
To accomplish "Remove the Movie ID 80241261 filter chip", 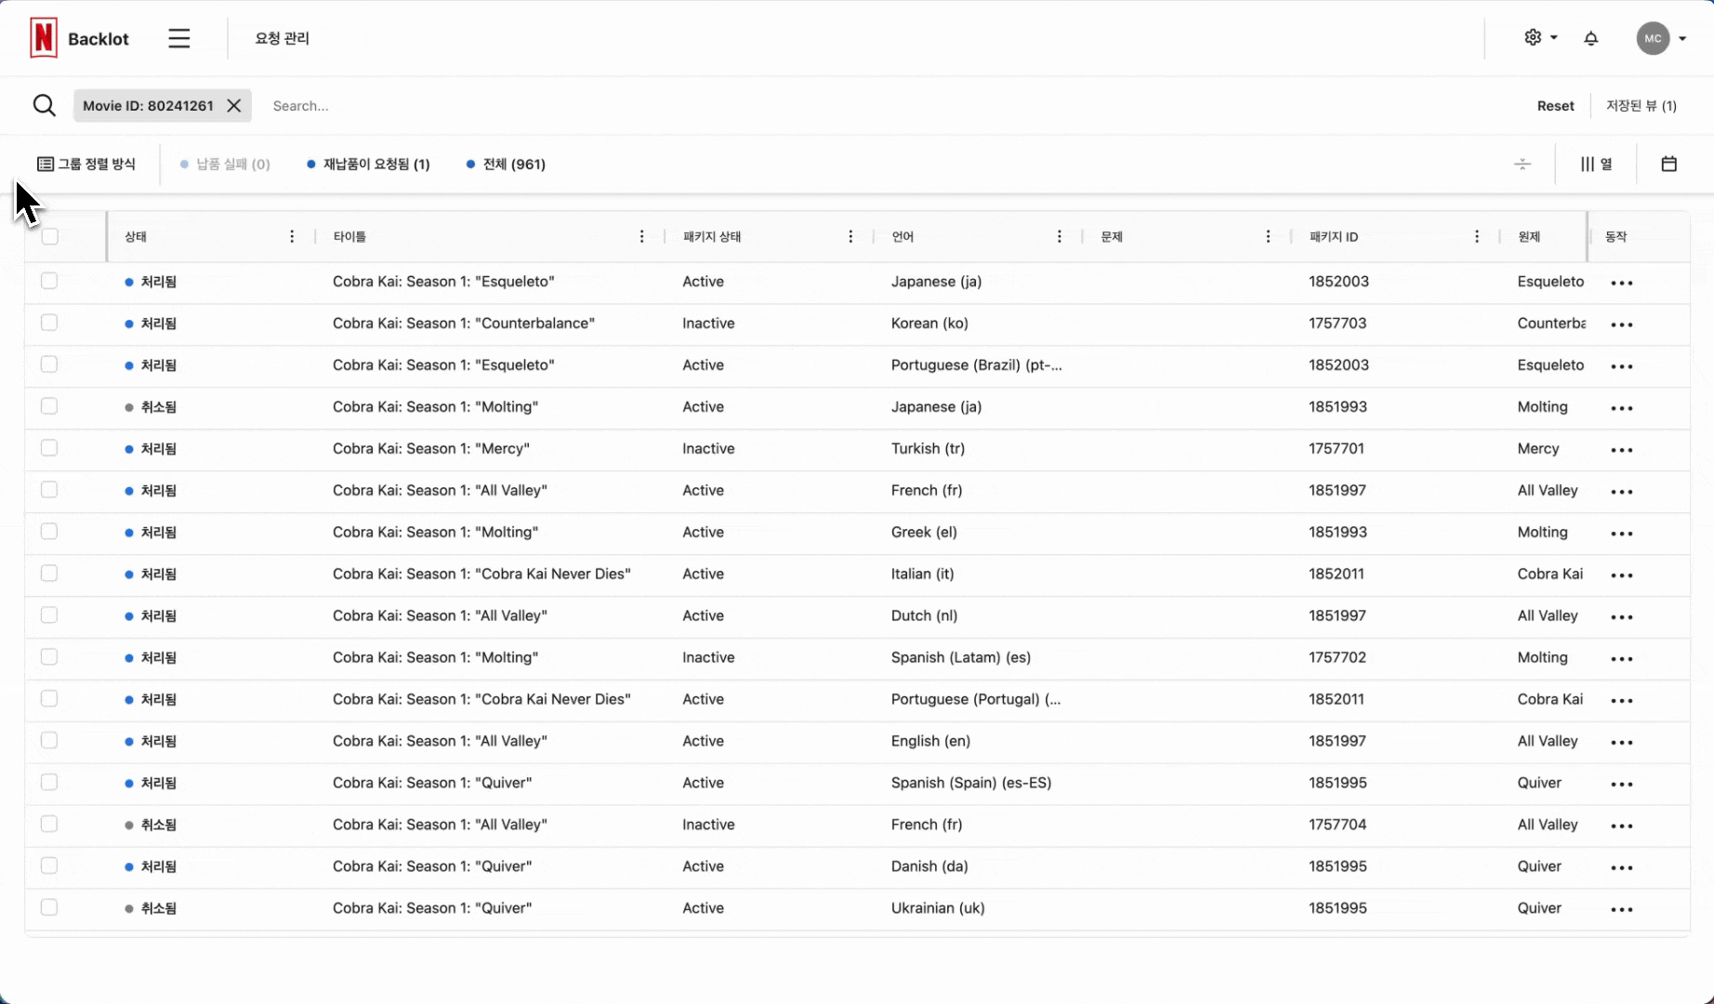I will [x=234, y=106].
